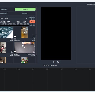This screenshot has height=92, width=95.
Task: Select the 特效 category
Action: click(18, 22)
